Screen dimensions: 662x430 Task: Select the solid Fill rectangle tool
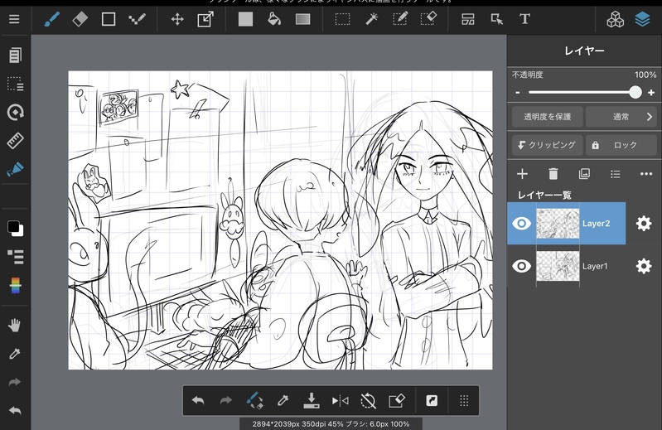[245, 19]
